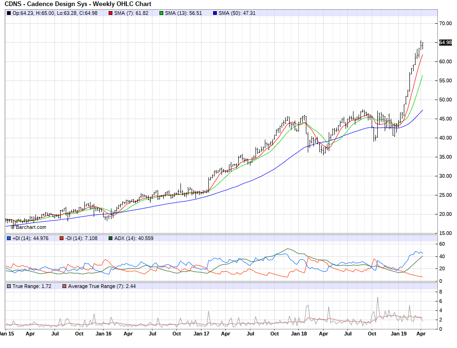The height and width of the screenshot is (348, 457).
Task: Click the blue SMA (50) legend swatch
Action: [x=215, y=13]
